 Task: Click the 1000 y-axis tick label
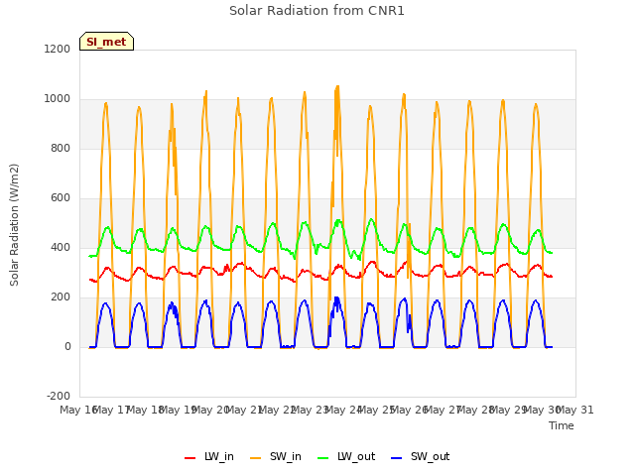click(58, 99)
